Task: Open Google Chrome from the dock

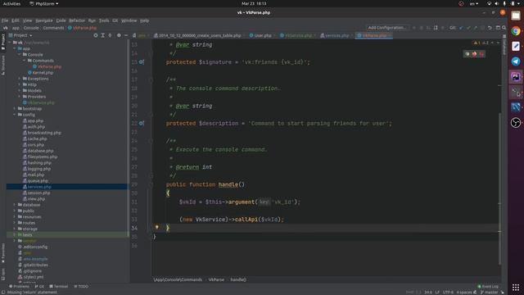Action: tap(516, 31)
